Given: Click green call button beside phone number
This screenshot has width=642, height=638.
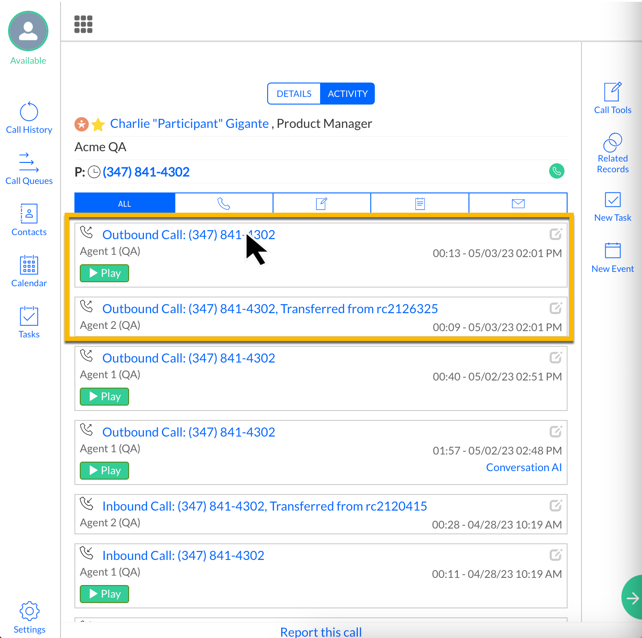Looking at the screenshot, I should [557, 171].
